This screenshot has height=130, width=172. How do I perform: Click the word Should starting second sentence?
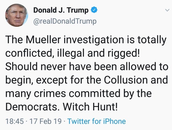(x=19, y=67)
